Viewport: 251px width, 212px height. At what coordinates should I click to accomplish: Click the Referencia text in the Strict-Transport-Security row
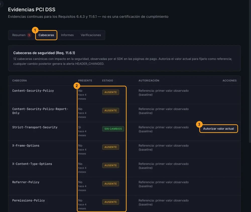[163, 129]
